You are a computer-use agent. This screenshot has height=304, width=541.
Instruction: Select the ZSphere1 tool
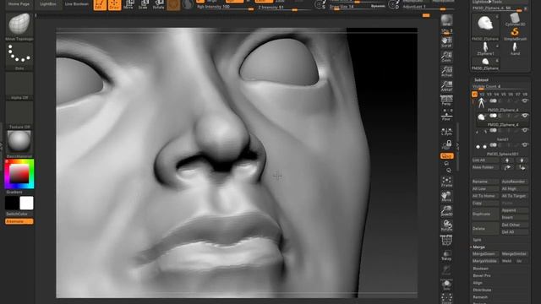coord(485,49)
